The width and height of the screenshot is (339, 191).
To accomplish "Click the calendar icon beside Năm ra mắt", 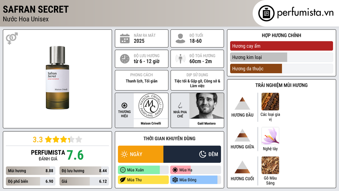I will tap(125, 38).
